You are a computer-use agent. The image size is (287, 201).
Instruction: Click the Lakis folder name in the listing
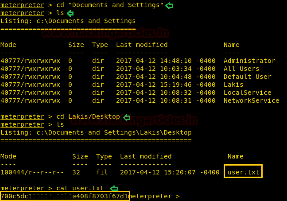tap(233, 85)
